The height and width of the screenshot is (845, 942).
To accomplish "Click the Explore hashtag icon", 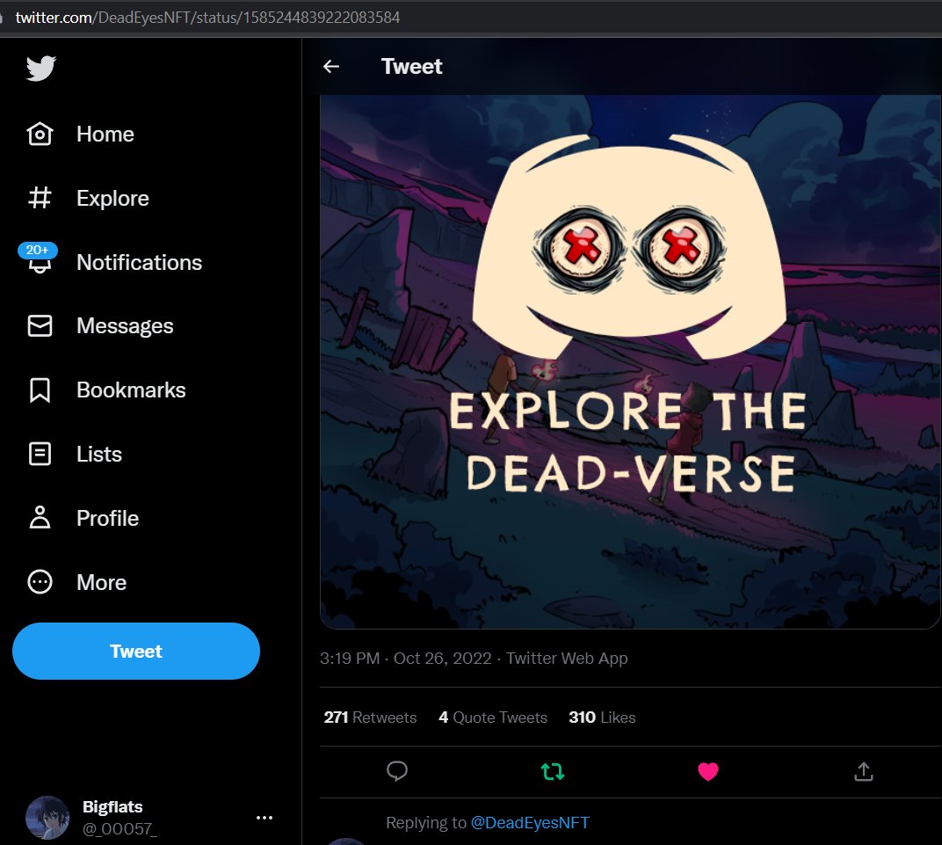I will coord(40,198).
